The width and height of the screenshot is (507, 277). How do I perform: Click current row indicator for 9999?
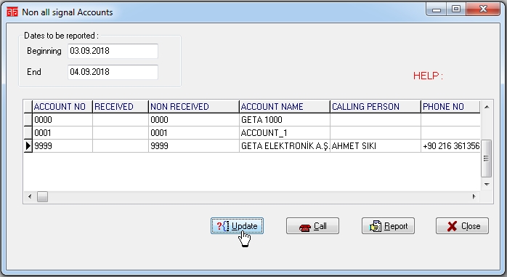click(x=28, y=146)
